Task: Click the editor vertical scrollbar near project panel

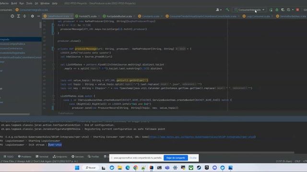Action: coord(40,25)
